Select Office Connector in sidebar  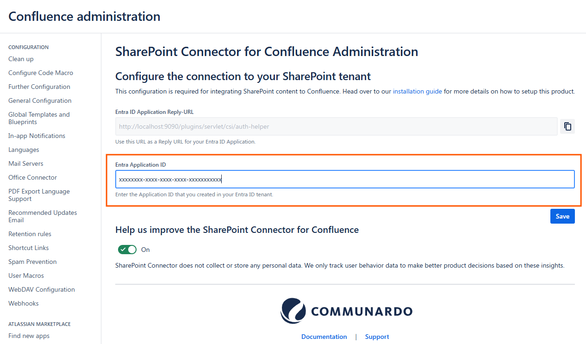click(32, 177)
